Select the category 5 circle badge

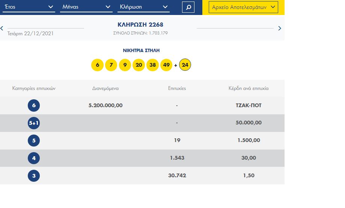tap(34, 141)
